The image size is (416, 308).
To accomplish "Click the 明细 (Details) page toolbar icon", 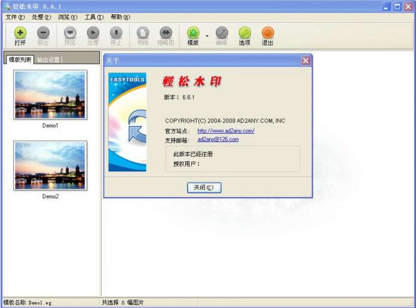I will (143, 33).
